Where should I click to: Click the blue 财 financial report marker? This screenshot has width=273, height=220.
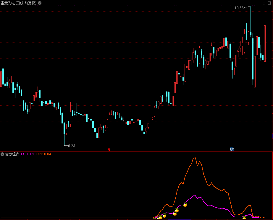232,149
